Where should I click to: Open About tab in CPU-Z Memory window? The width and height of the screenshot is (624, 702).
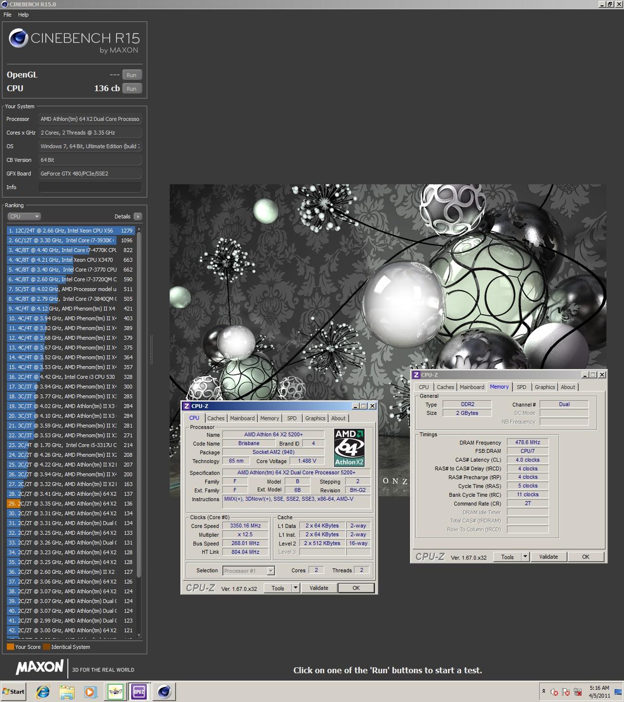(568, 387)
